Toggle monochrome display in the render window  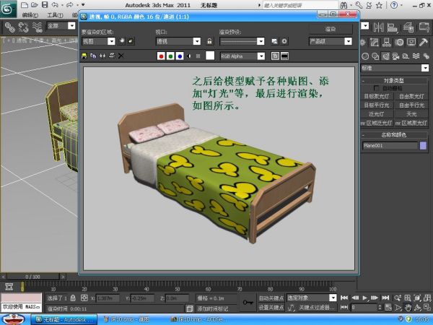click(x=198, y=56)
